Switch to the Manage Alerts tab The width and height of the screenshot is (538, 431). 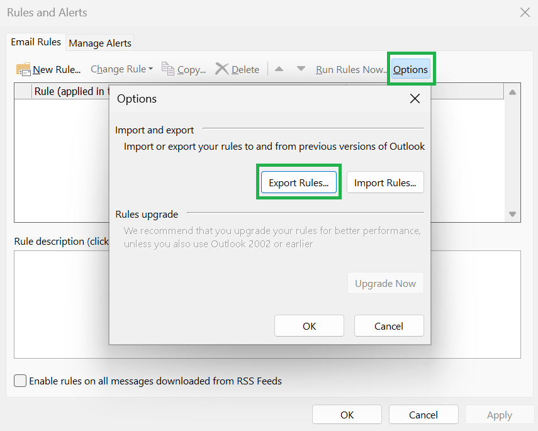coord(99,43)
